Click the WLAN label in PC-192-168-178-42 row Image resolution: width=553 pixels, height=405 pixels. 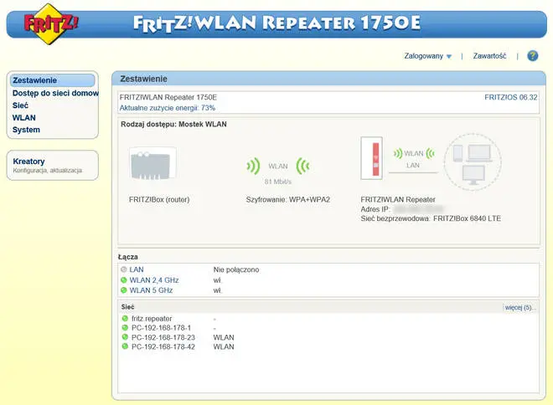point(224,346)
